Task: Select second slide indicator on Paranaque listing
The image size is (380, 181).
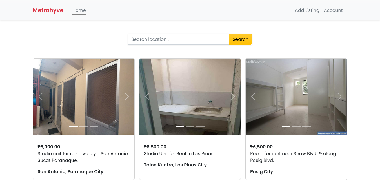Action: (84, 127)
